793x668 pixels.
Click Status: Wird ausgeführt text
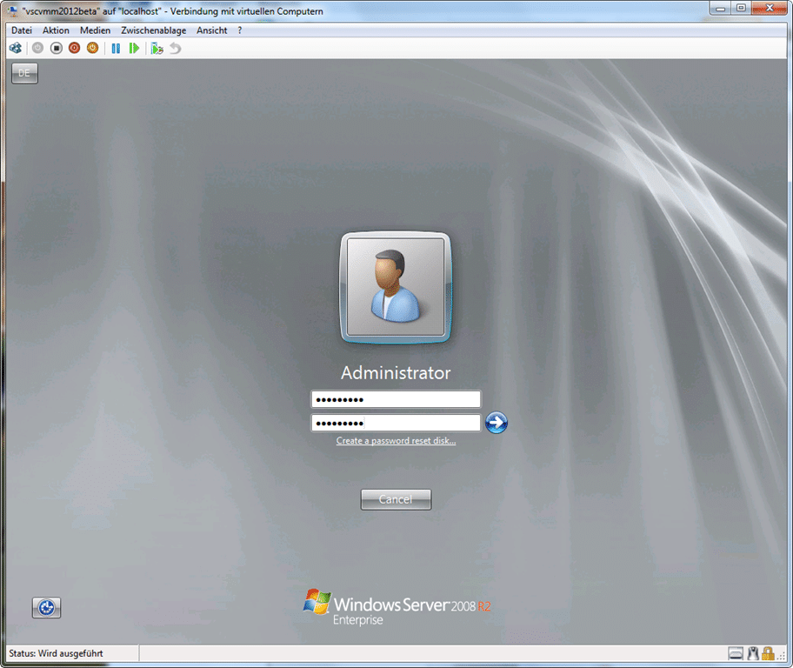56,653
